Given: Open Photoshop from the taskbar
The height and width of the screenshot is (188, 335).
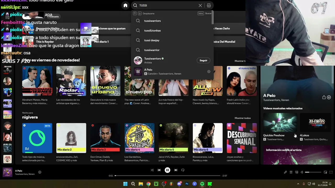Looking at the screenshot, I should point(187,184).
